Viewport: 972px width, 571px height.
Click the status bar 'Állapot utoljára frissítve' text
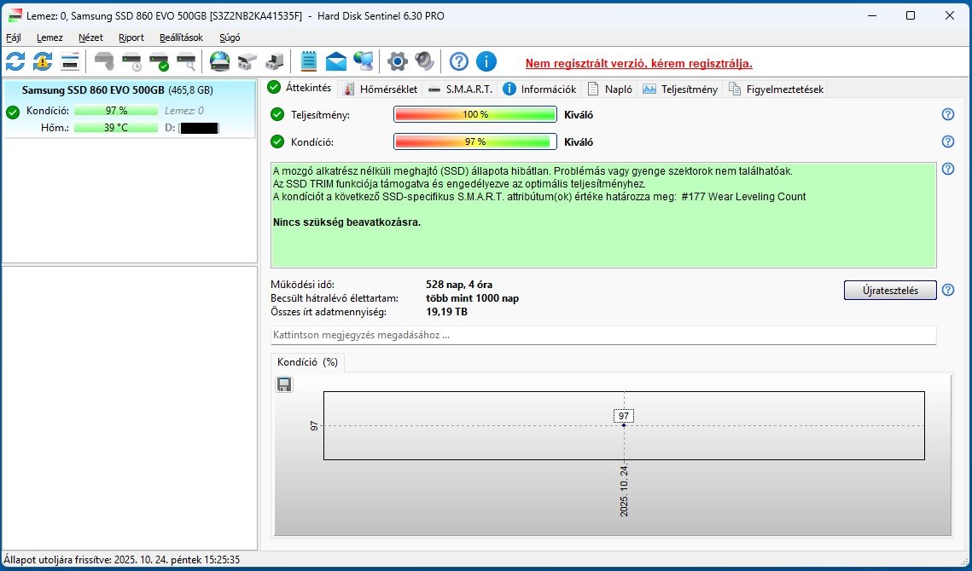pos(121,560)
